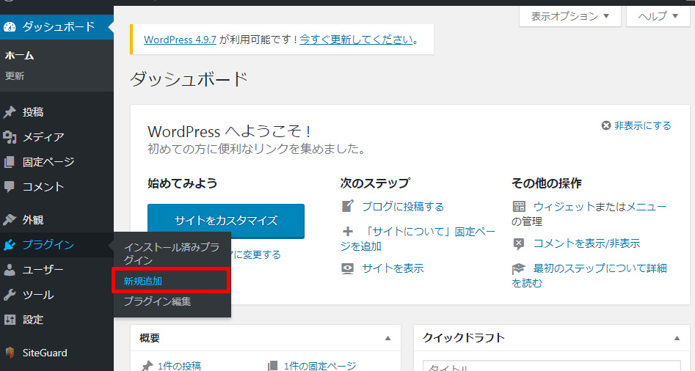Follow the 今すぐ更新してください link

356,40
